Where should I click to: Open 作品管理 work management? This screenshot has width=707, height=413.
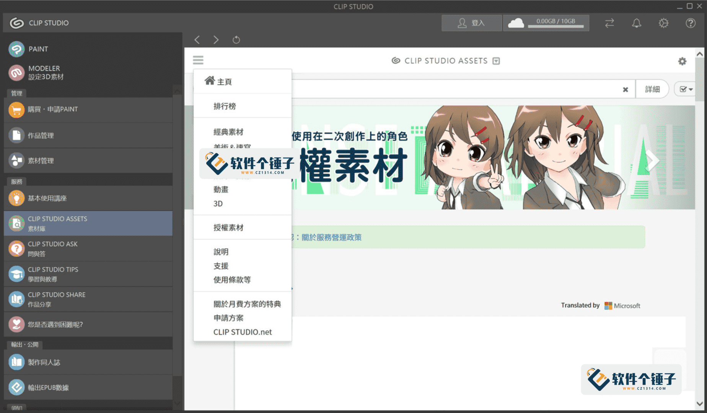click(41, 135)
